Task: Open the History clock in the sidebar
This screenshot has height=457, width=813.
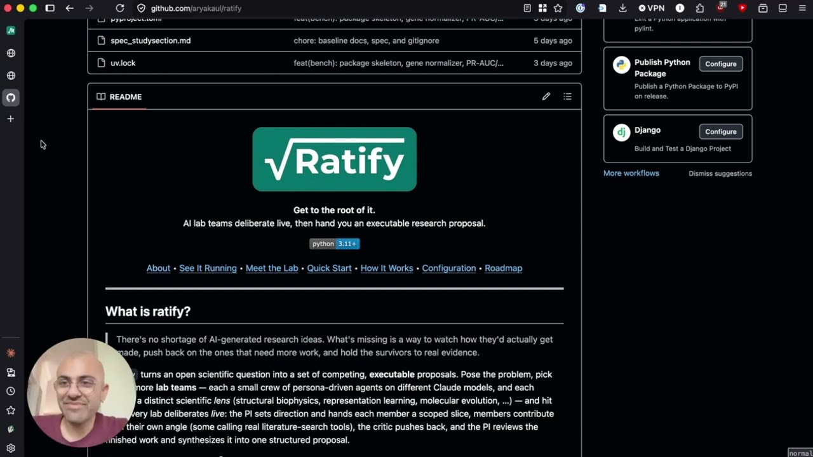Action: (x=11, y=392)
